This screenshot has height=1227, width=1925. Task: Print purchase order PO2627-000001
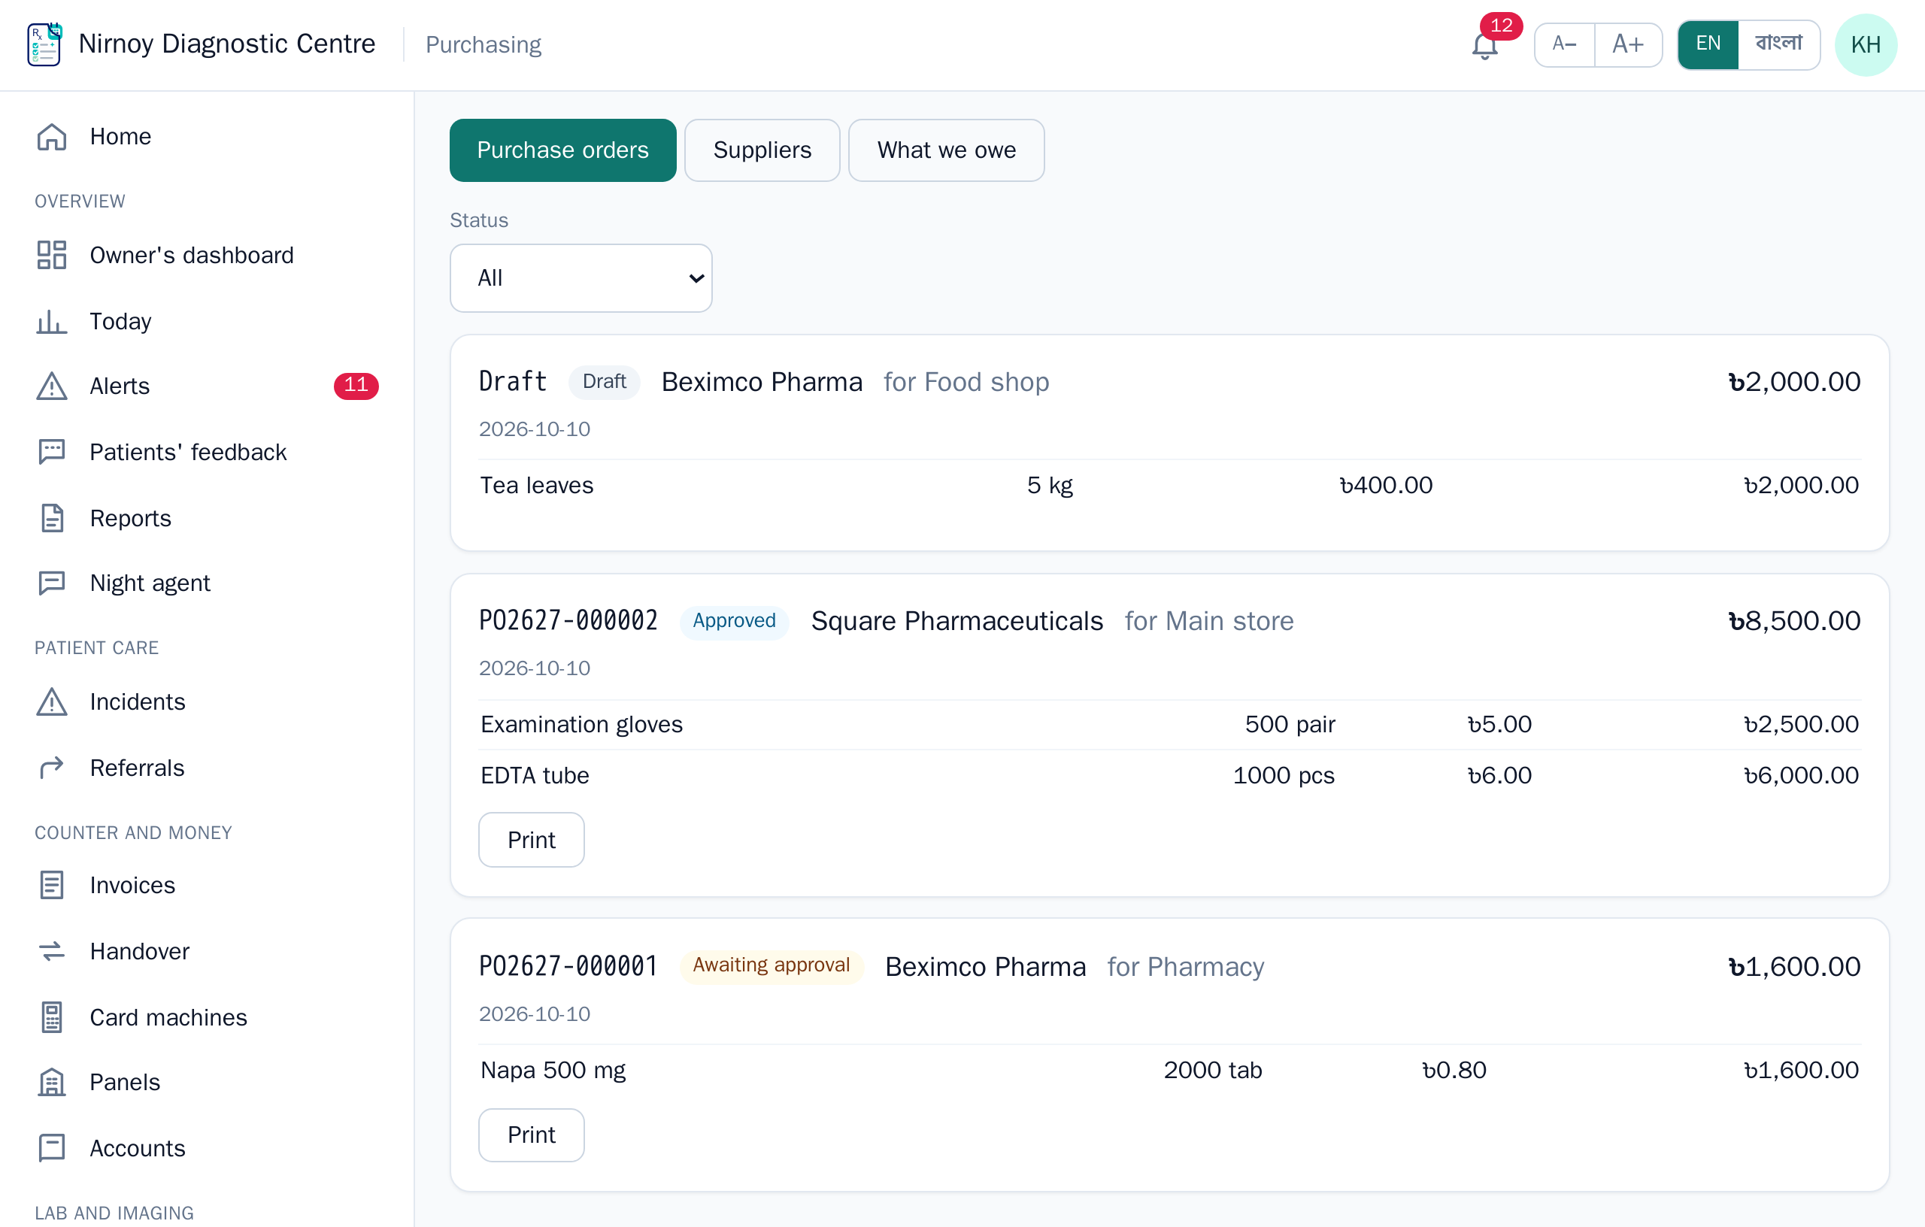pyautogui.click(x=532, y=1135)
